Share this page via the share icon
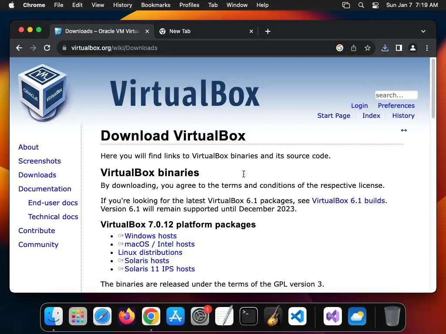The image size is (446, 334). pyautogui.click(x=354, y=48)
